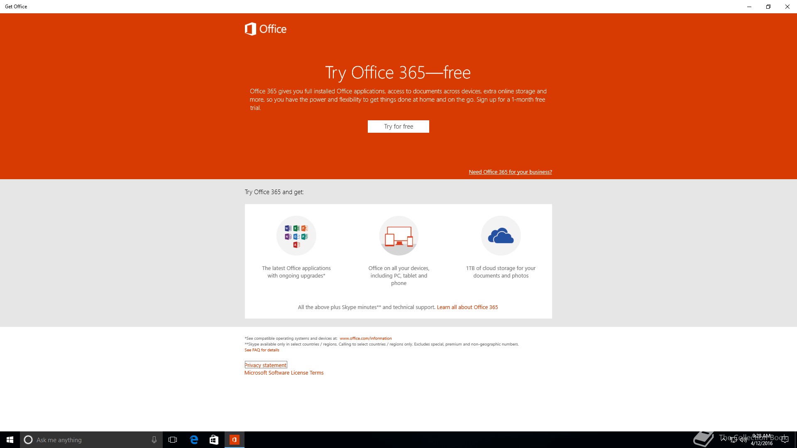Viewport: 797px width, 448px height.
Task: Open the Privacy statement link
Action: tap(266, 365)
